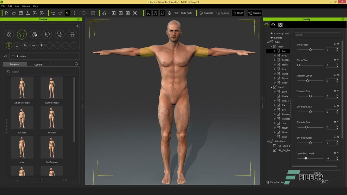This screenshot has height=195, width=347.
Task: Uncheck the Torso checkbox
Action: (278, 78)
